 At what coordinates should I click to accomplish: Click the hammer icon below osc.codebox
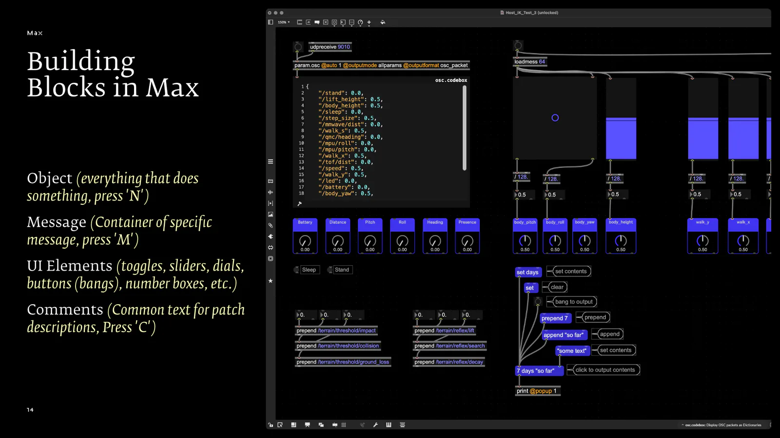click(x=299, y=203)
